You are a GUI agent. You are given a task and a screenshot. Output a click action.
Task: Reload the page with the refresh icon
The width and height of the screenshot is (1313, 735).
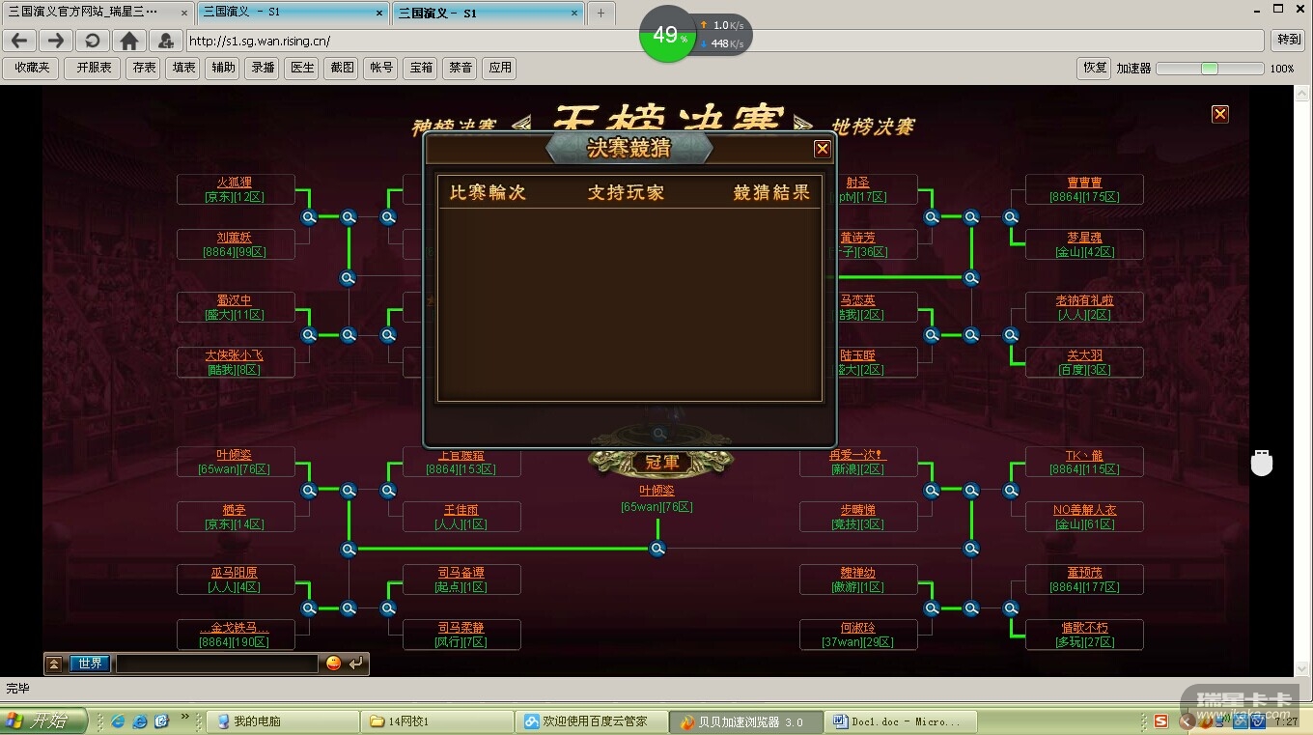coord(92,41)
